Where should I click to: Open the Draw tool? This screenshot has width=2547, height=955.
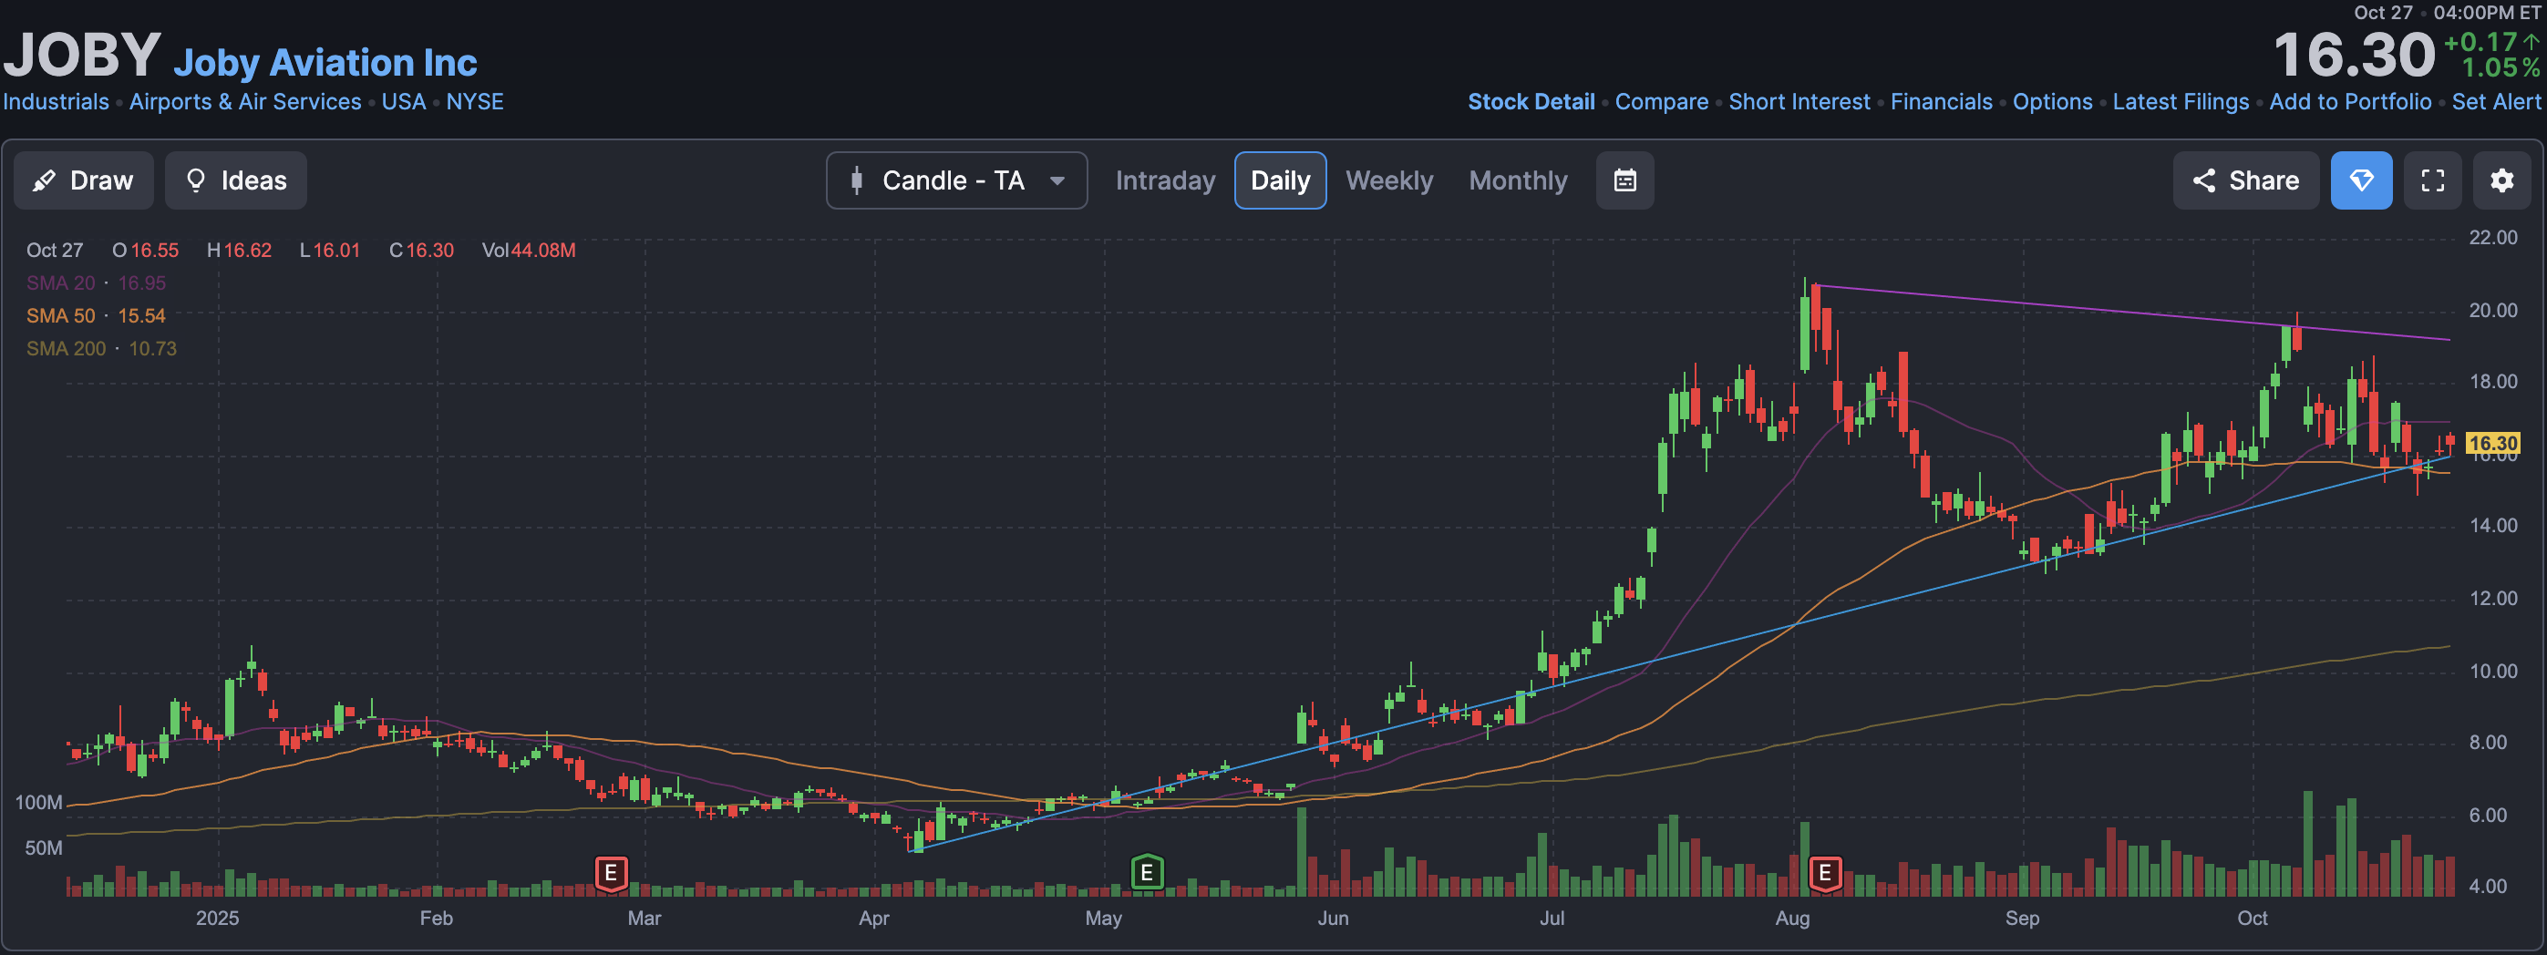[83, 180]
